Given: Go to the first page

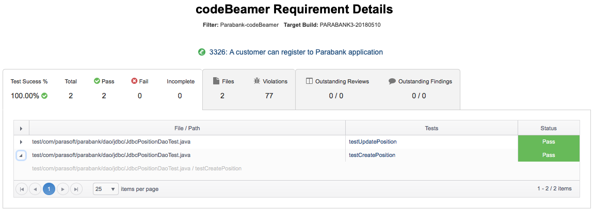Looking at the screenshot, I should click(x=21, y=189).
